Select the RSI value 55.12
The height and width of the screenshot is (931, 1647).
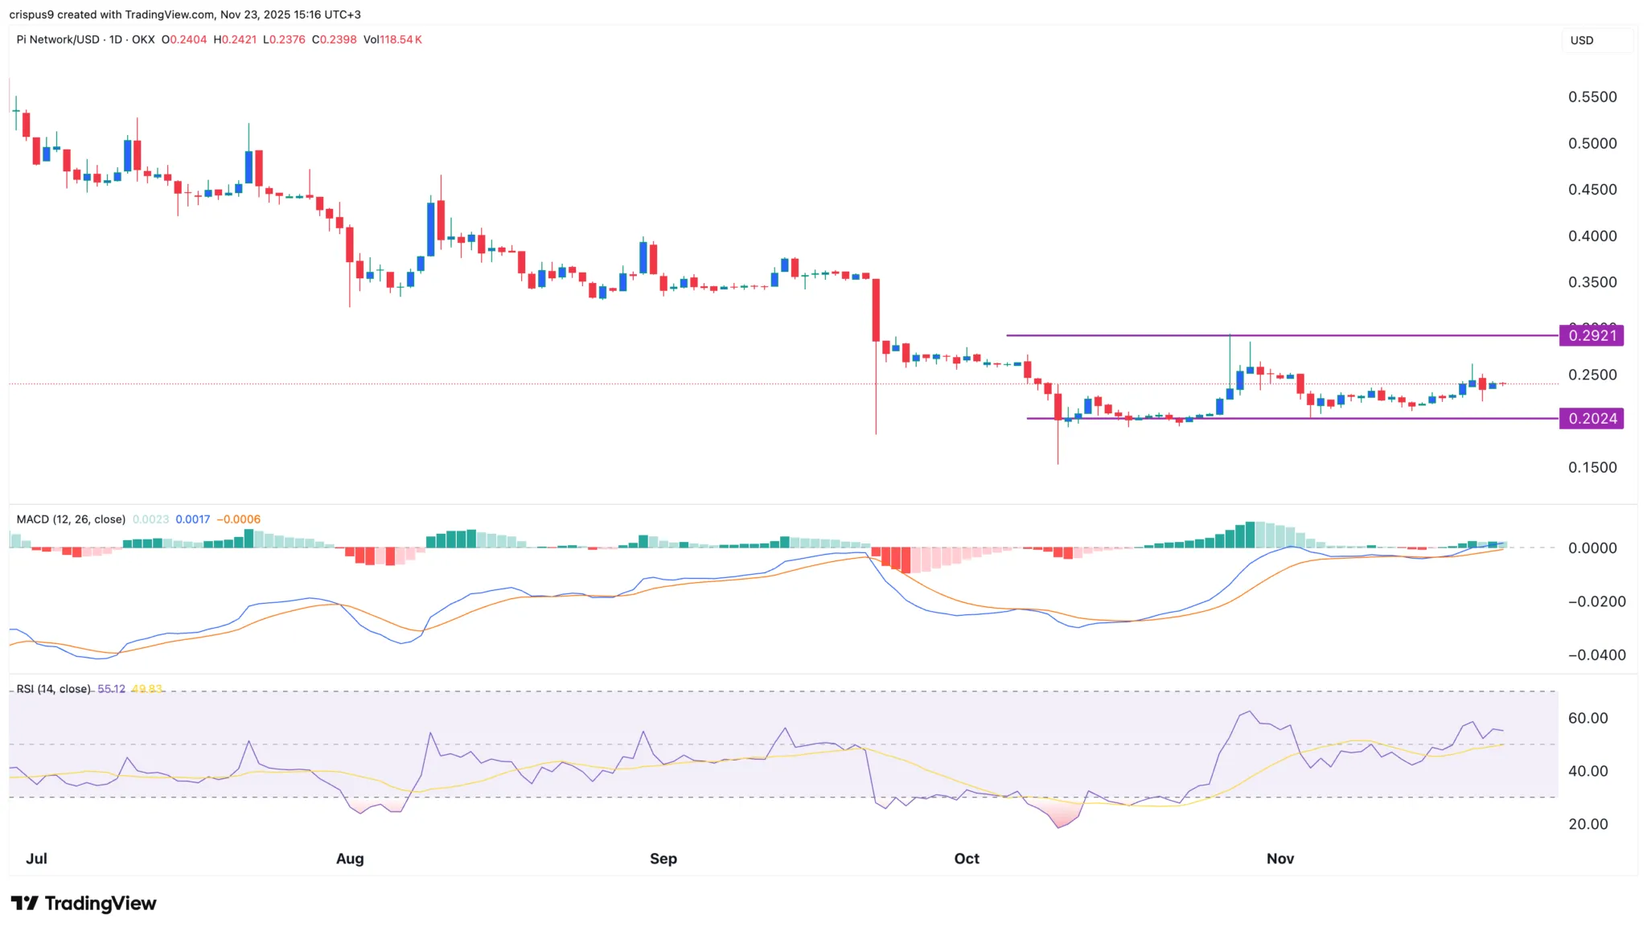(111, 688)
